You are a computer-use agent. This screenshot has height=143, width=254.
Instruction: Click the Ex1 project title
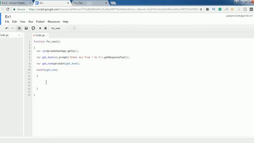pyautogui.click(x=8, y=17)
